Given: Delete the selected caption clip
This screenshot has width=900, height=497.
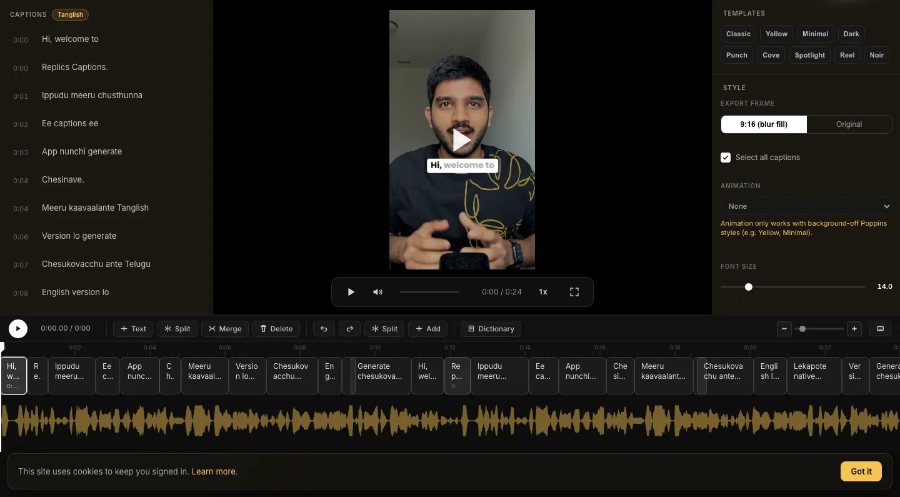Looking at the screenshot, I should coord(276,329).
